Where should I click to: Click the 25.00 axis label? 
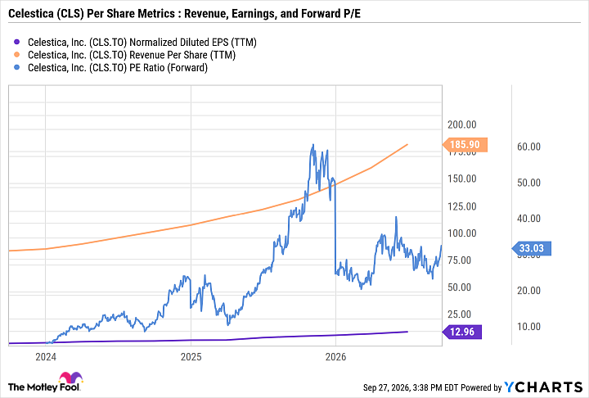[x=459, y=314]
